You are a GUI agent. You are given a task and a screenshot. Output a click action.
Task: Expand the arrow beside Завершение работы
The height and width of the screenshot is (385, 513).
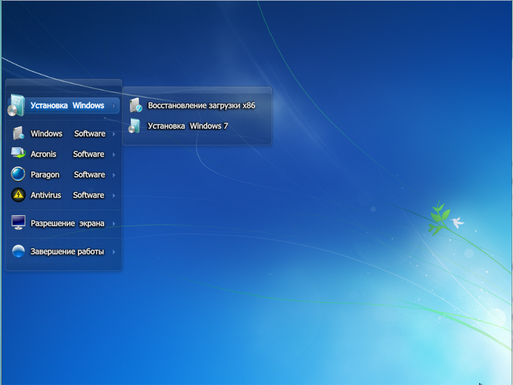(x=114, y=252)
